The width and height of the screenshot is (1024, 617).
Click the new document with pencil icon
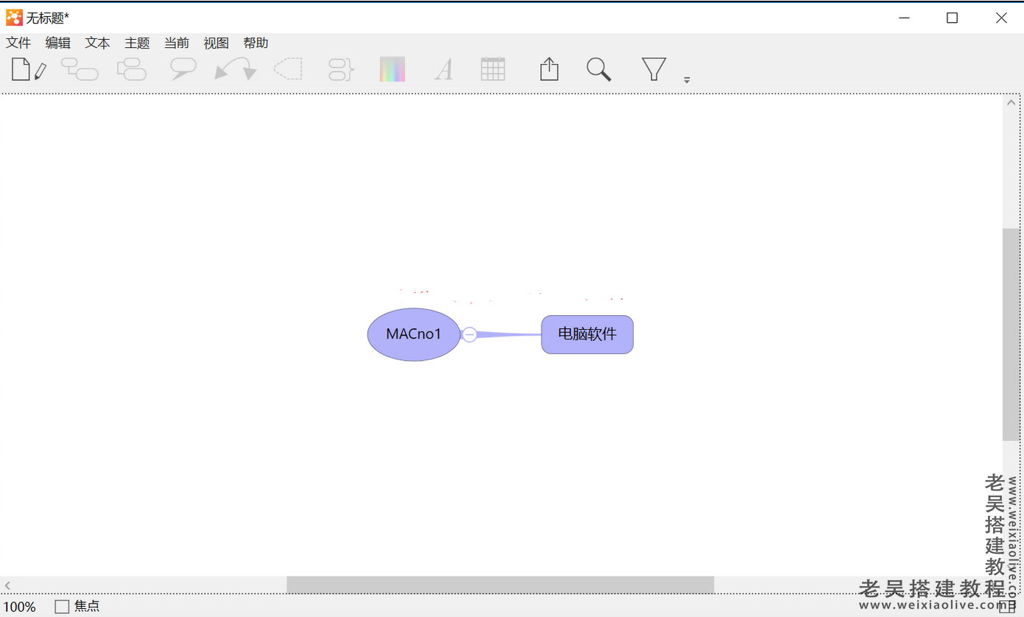click(29, 70)
